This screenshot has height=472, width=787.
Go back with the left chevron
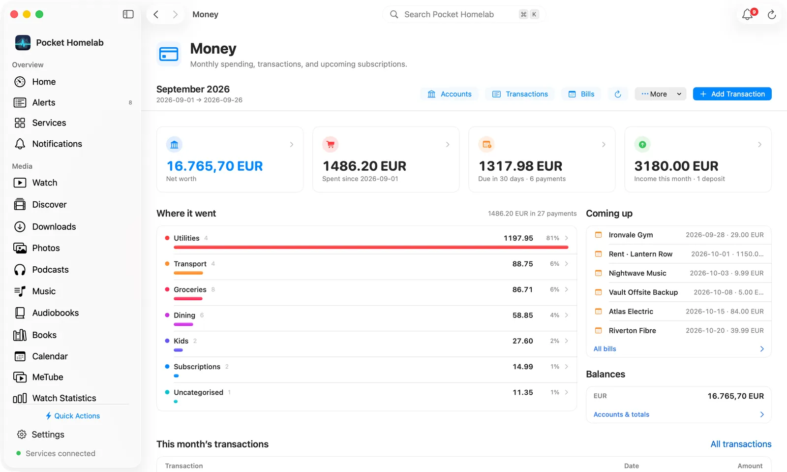point(156,14)
